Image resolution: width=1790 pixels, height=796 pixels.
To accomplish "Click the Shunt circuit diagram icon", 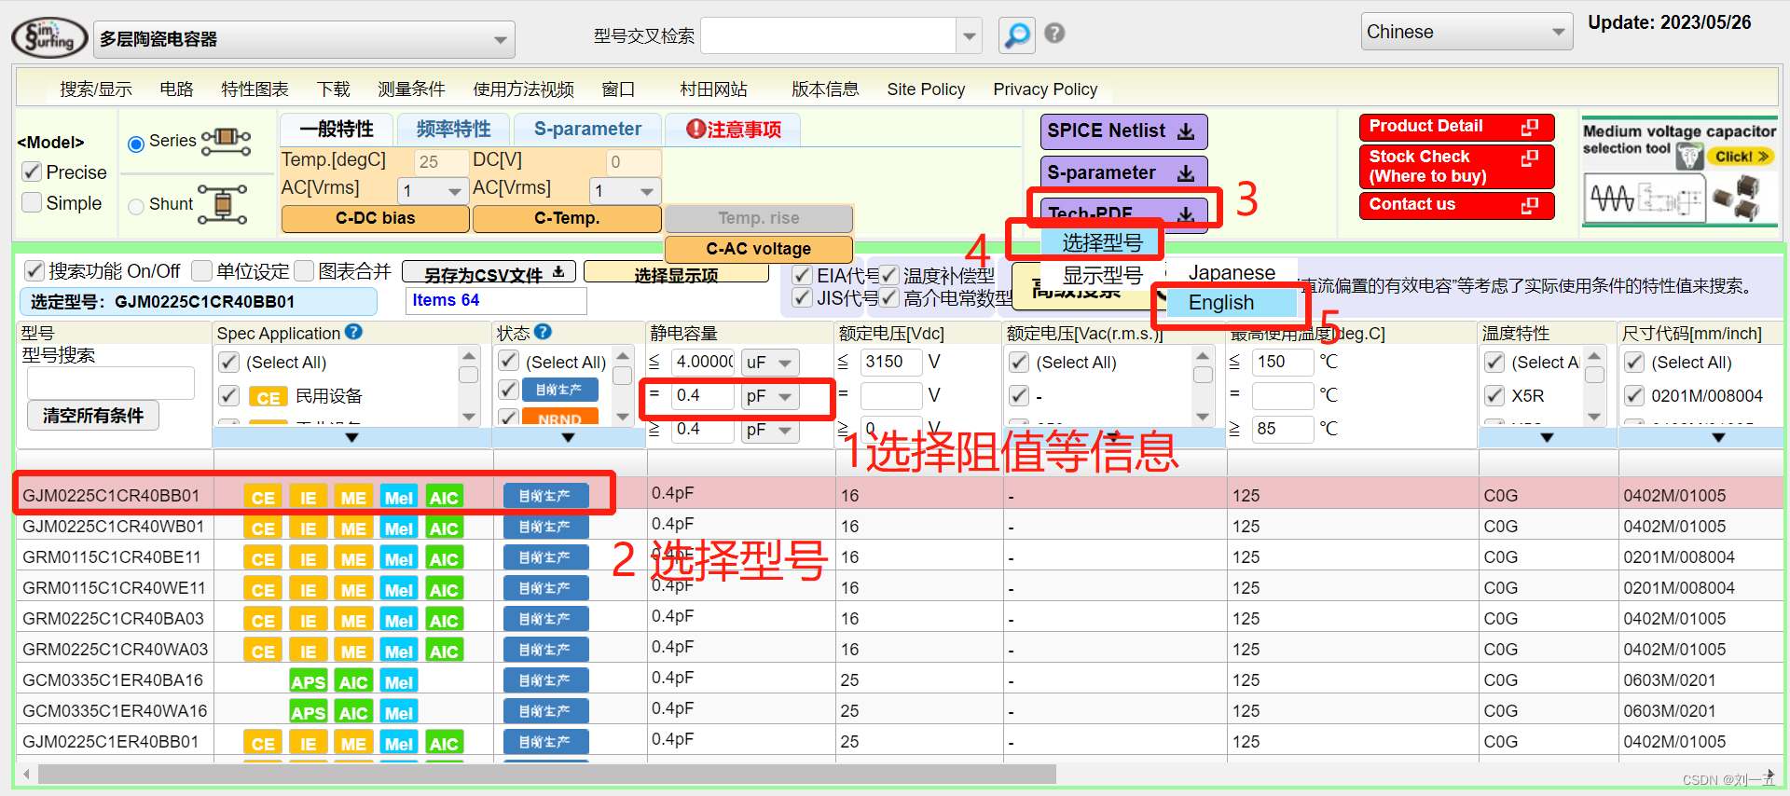I will [x=223, y=204].
